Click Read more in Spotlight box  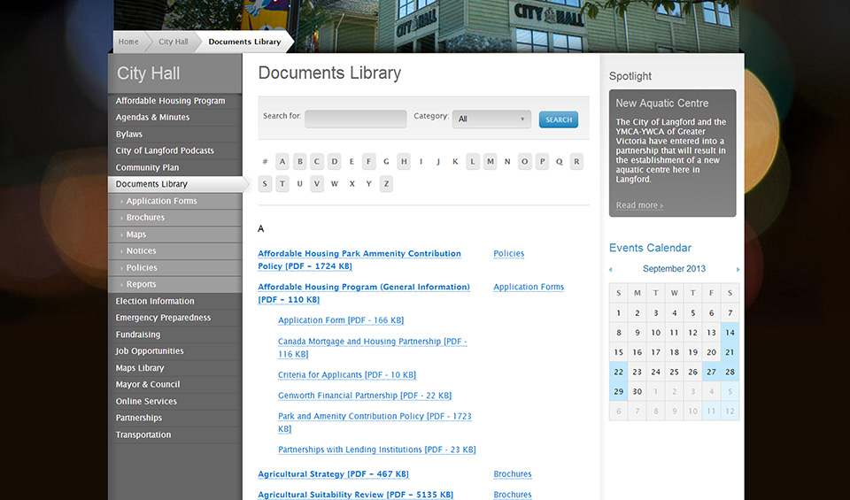coord(638,205)
